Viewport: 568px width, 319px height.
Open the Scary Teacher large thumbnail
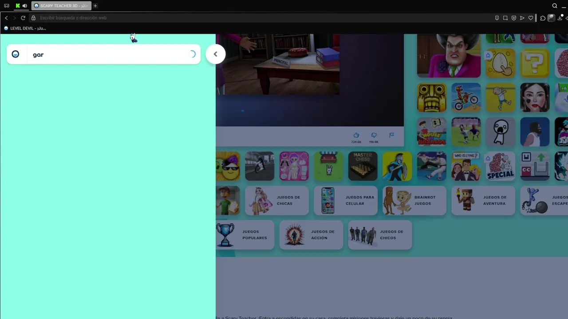click(x=449, y=55)
